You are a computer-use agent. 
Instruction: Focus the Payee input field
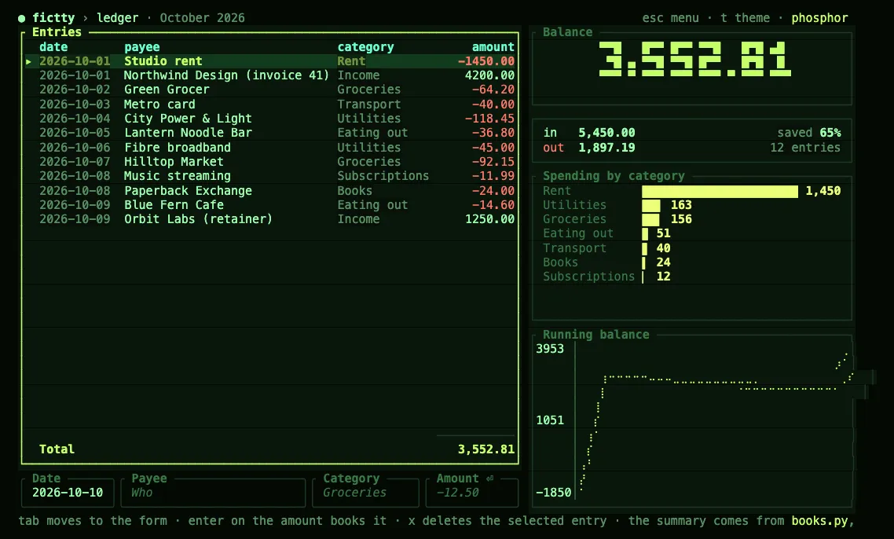tap(213, 493)
